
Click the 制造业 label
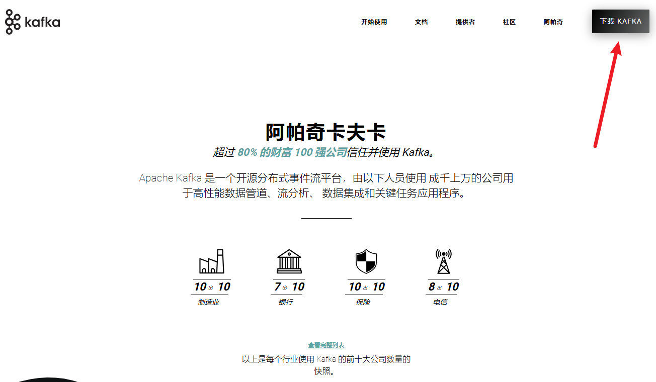[209, 302]
